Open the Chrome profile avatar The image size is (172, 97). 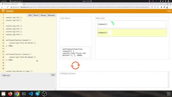click(x=167, y=7)
